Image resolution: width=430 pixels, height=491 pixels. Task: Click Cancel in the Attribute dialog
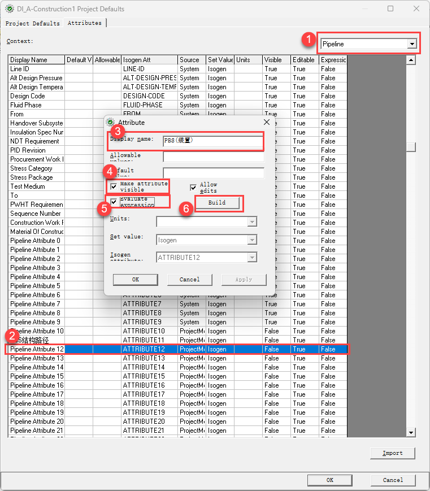189,279
